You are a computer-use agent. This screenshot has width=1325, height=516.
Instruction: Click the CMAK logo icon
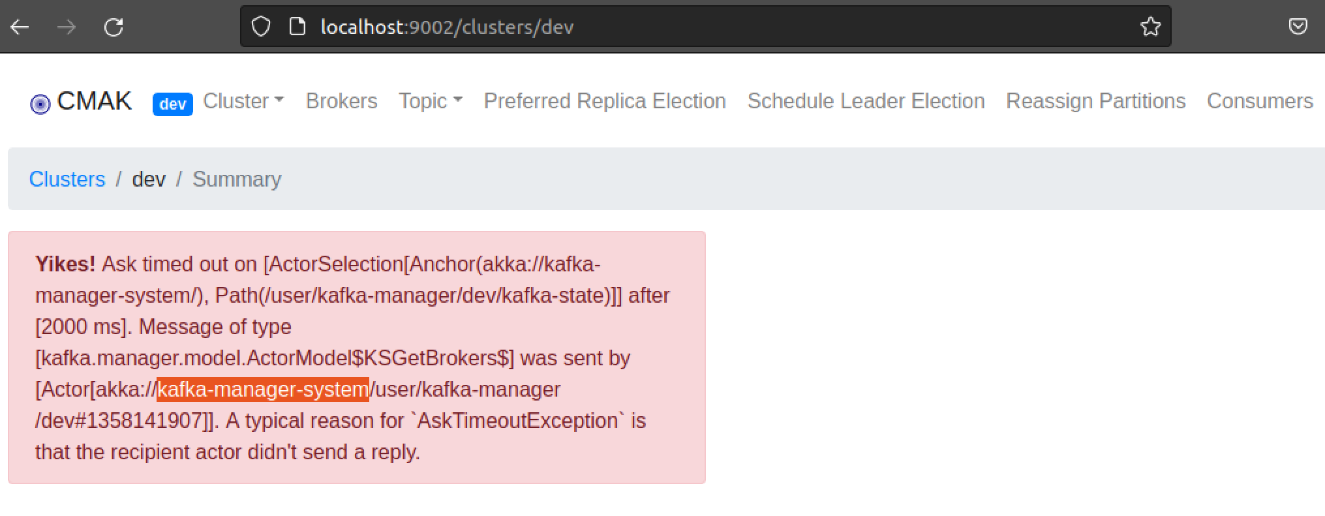coord(40,102)
